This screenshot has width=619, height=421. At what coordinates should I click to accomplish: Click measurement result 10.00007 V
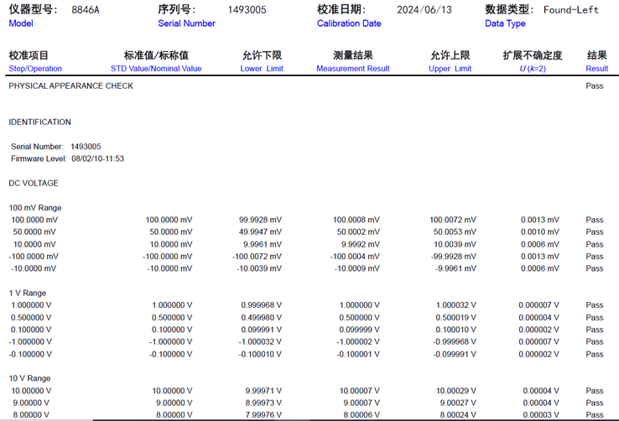point(359,391)
